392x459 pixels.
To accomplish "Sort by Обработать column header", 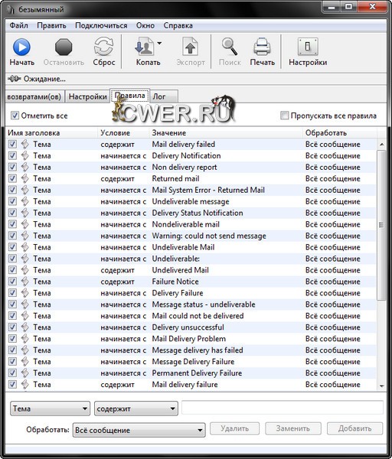I will [x=340, y=132].
